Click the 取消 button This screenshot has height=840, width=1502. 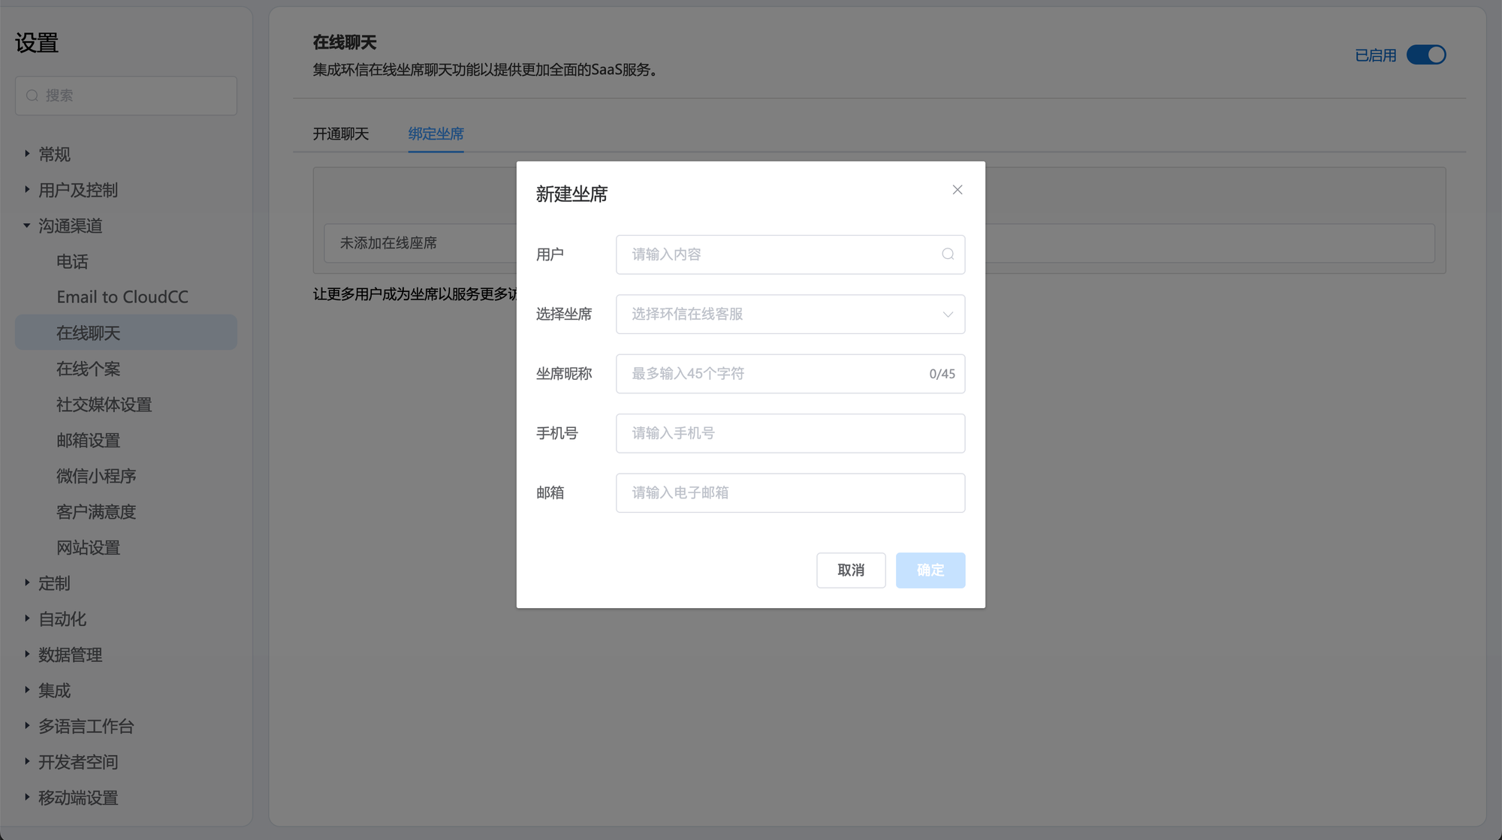click(x=850, y=570)
